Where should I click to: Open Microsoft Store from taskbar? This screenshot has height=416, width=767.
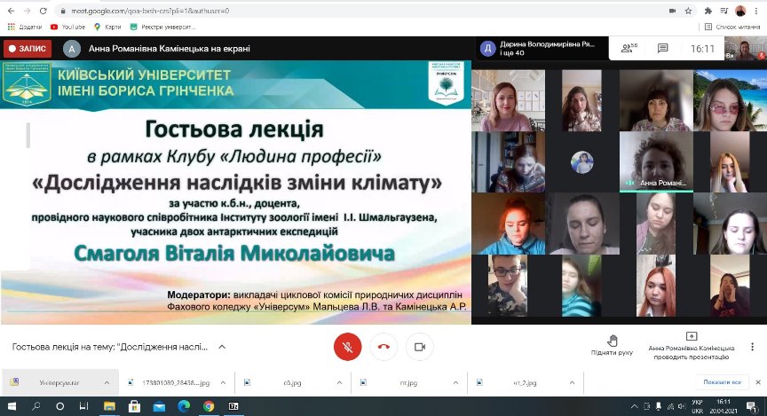pos(134,406)
